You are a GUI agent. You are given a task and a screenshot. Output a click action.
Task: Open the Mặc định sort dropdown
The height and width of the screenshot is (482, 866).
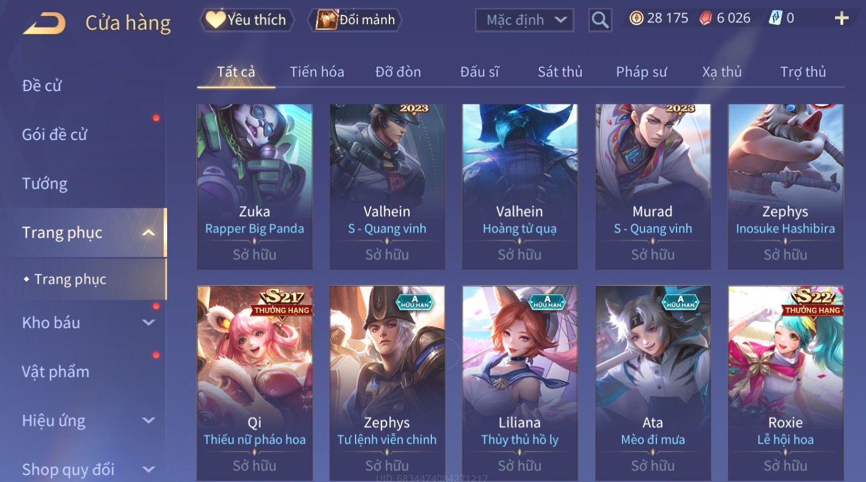point(524,20)
